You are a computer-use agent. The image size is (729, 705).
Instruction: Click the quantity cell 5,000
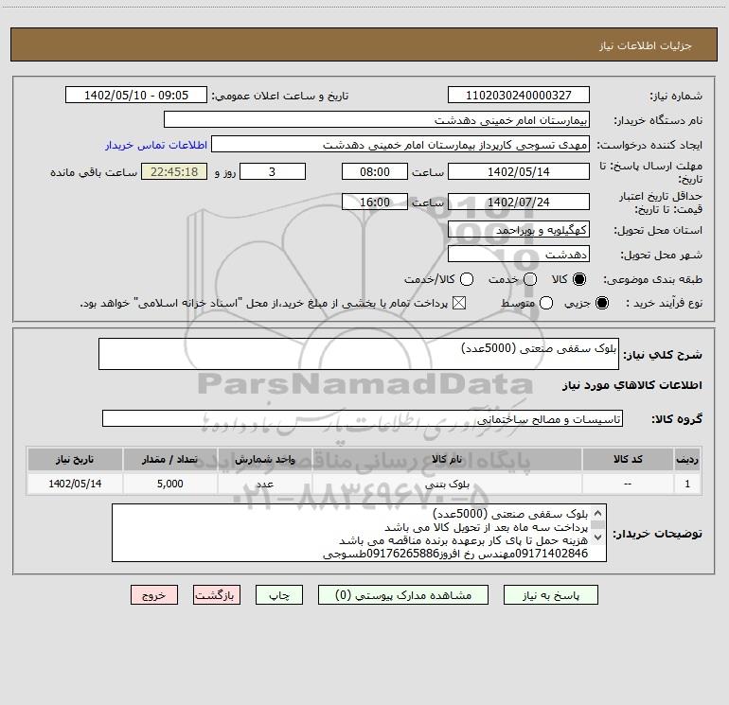[x=169, y=484]
